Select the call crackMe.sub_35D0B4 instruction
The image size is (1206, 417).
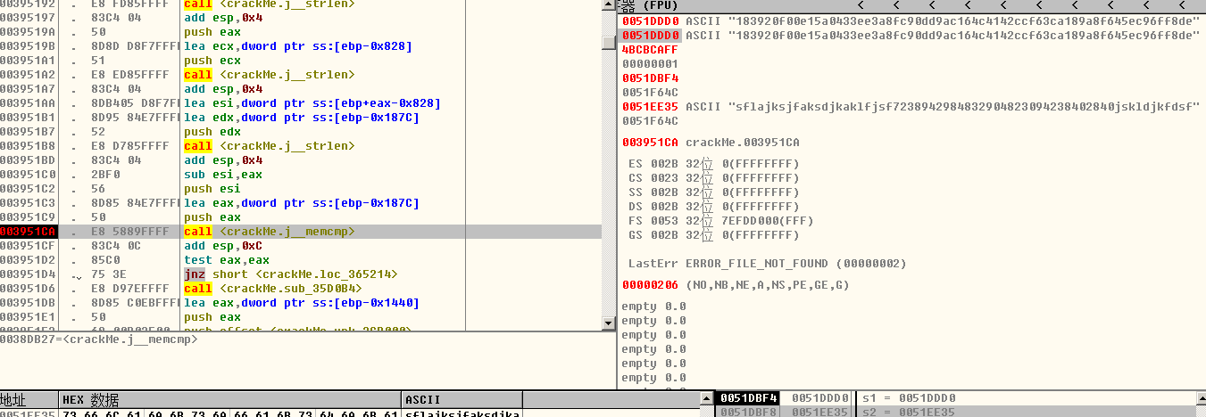[x=272, y=289]
